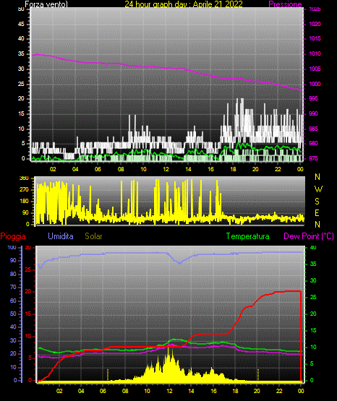Click the Forza vento label

pyautogui.click(x=46, y=4)
